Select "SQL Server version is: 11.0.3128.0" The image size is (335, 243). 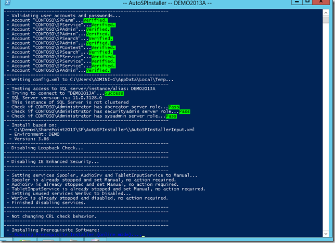pos(54,98)
